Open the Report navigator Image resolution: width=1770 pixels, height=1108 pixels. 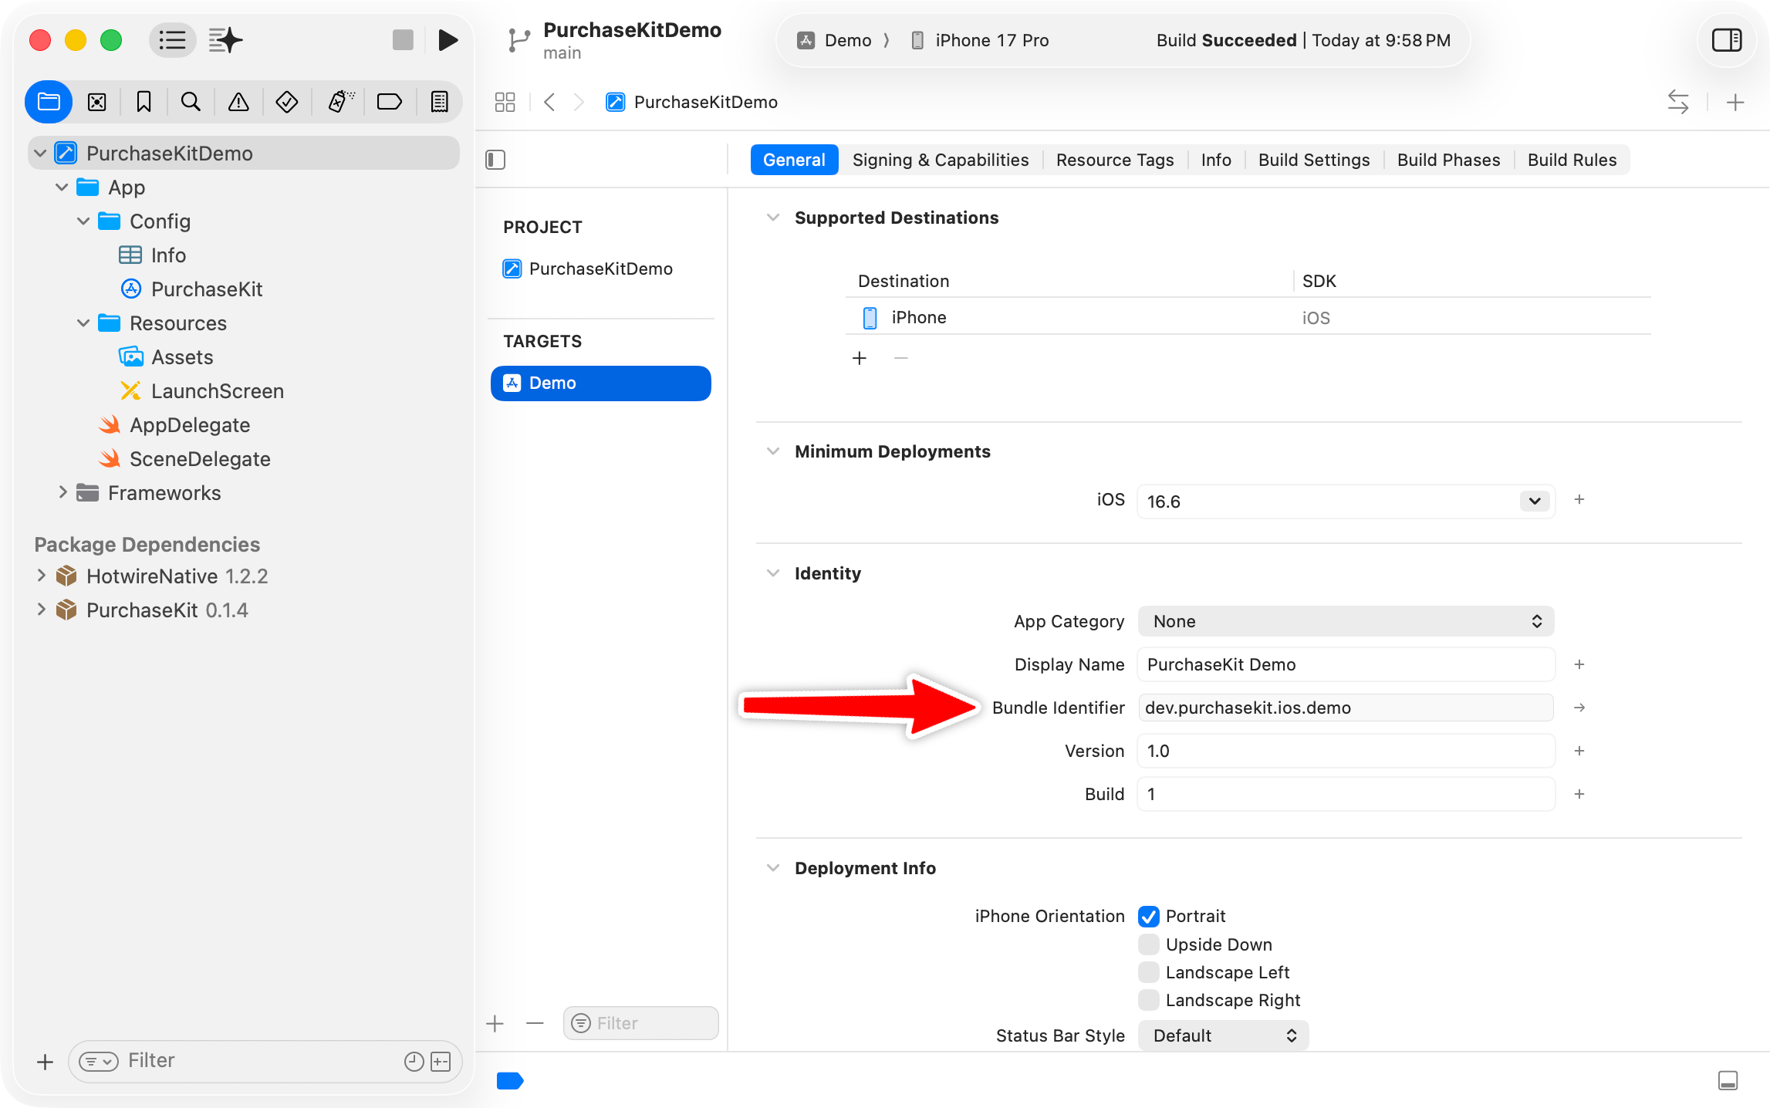click(x=439, y=101)
